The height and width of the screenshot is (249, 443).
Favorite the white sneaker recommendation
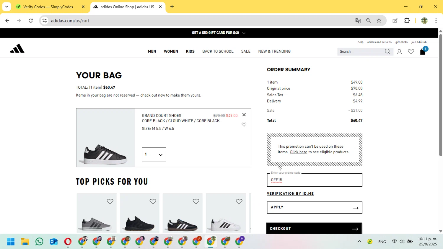pyautogui.click(x=239, y=201)
